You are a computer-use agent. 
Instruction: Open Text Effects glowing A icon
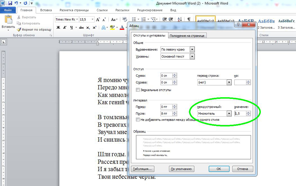click(104, 27)
